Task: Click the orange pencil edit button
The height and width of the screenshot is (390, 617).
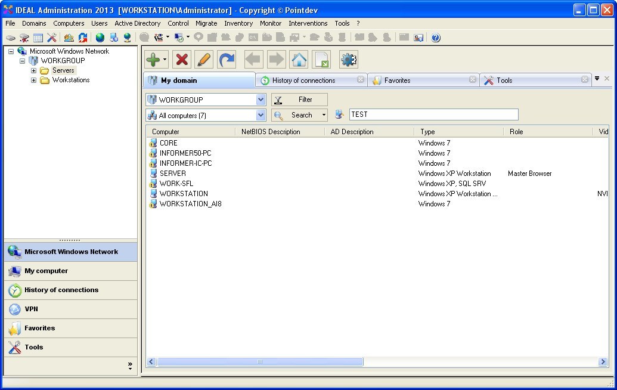Action: [x=204, y=60]
